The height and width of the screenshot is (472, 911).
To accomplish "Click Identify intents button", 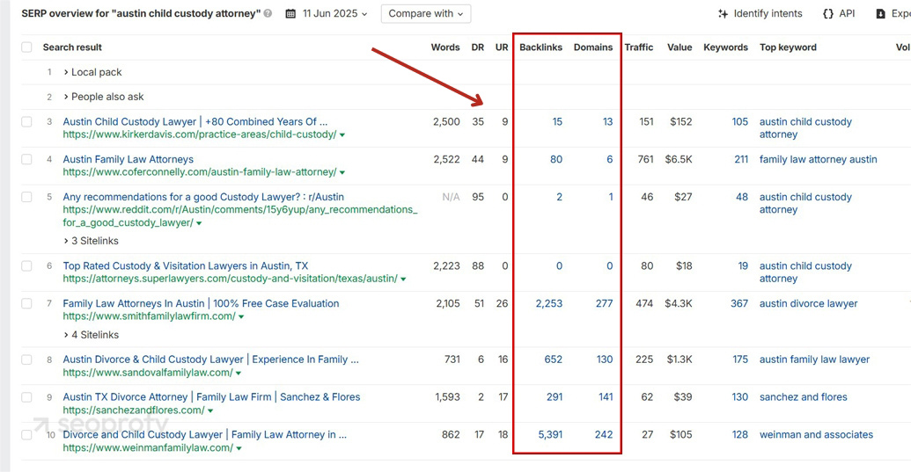I will 760,13.
